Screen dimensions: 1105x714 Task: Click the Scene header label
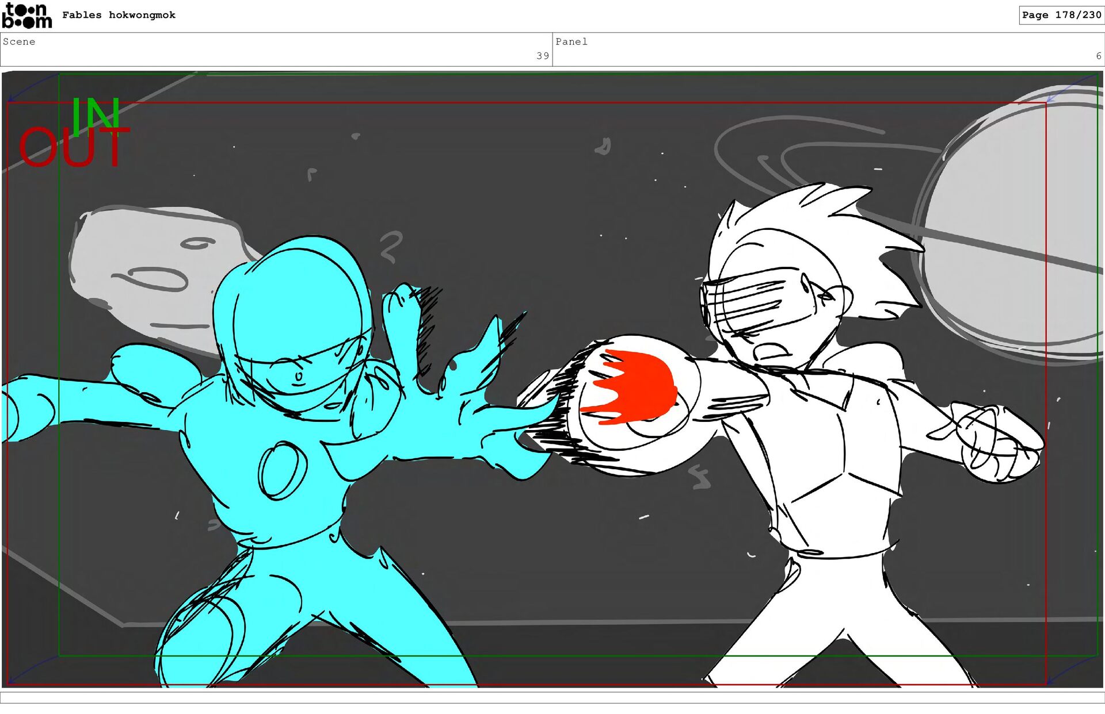coord(19,41)
